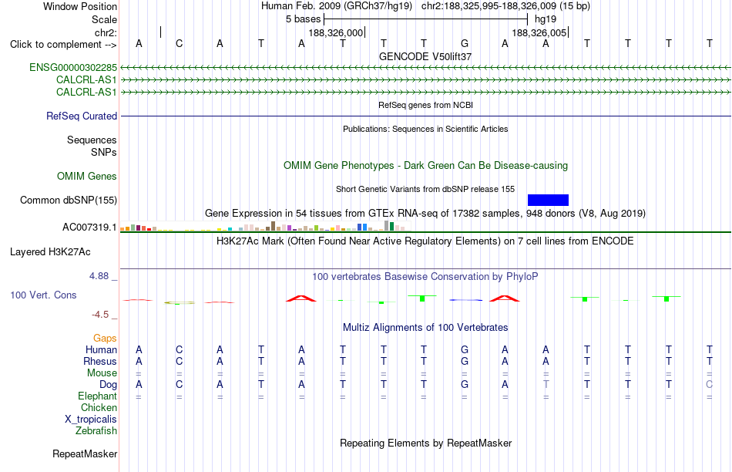Select the Dog alignment row label
Viewport: 732px width, 472px height.
[109, 385]
